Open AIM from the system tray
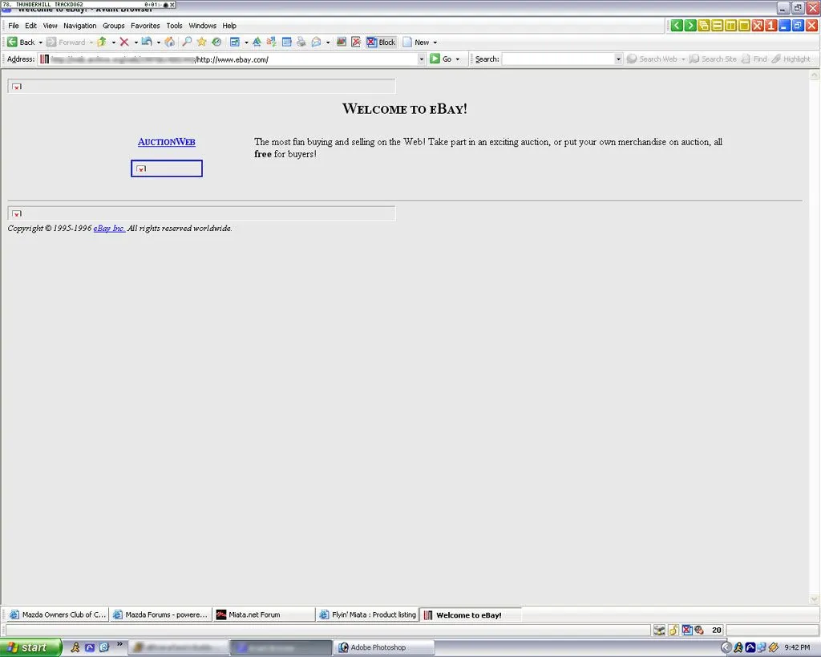821x657 pixels. [738, 647]
